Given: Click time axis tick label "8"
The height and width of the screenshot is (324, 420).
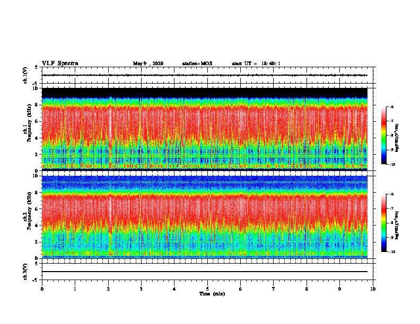Looking at the screenshot, I should pos(307,289).
